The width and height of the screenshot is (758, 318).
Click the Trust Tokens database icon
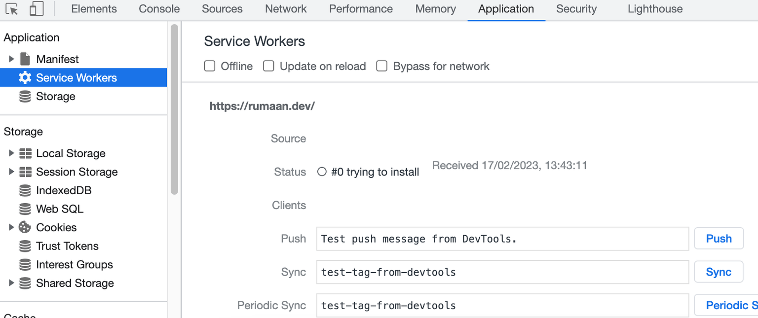pyautogui.click(x=25, y=246)
